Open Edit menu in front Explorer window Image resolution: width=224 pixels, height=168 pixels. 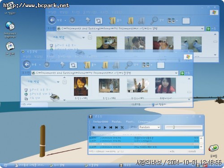click(x=39, y=56)
